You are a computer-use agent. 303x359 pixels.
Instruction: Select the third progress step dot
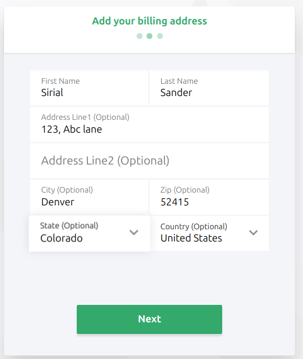(x=160, y=36)
